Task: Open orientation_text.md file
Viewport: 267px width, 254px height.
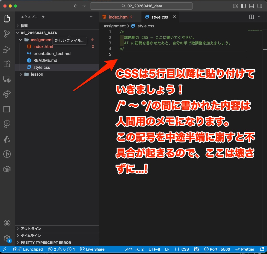Action: pos(57,53)
